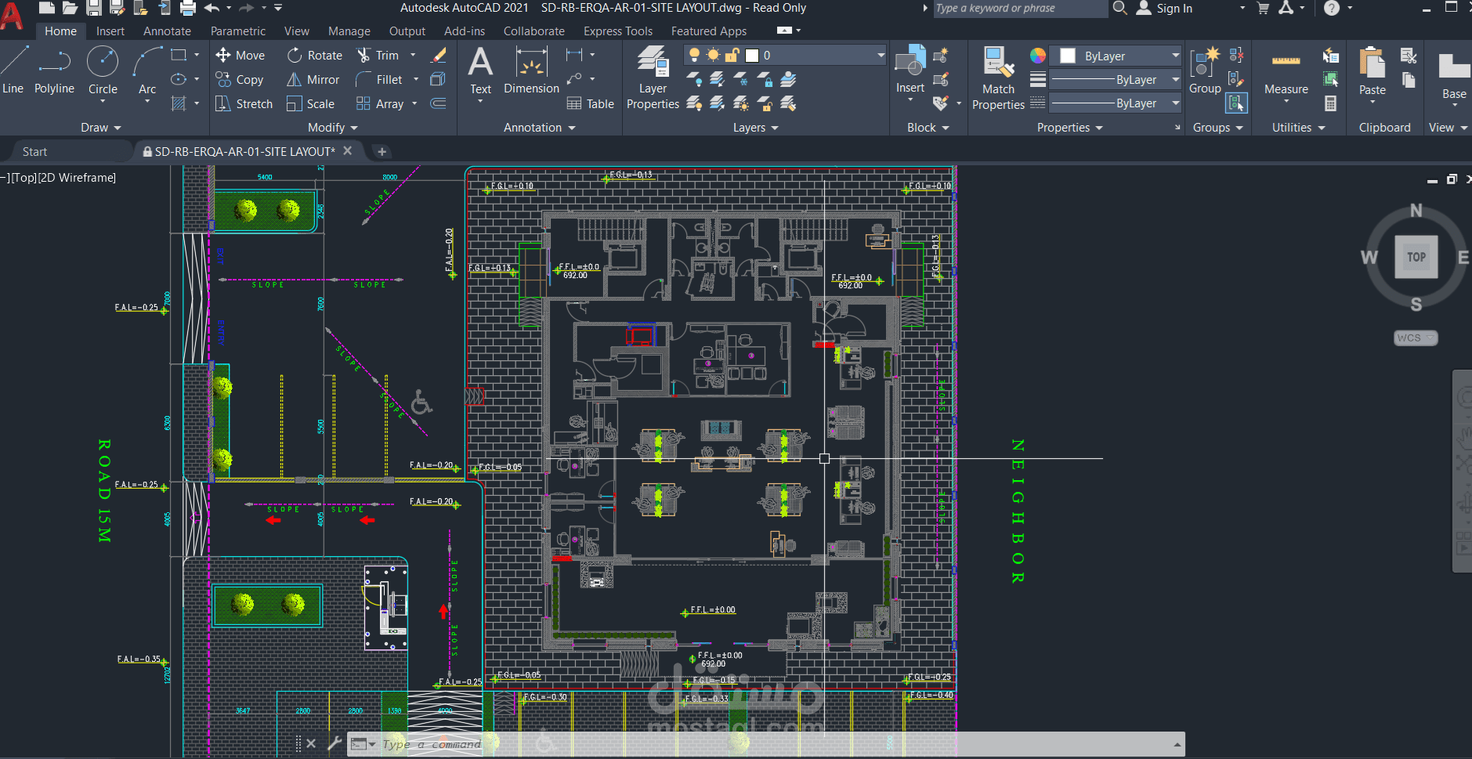The width and height of the screenshot is (1472, 759).
Task: Select the Mirror tool
Action: coord(313,79)
